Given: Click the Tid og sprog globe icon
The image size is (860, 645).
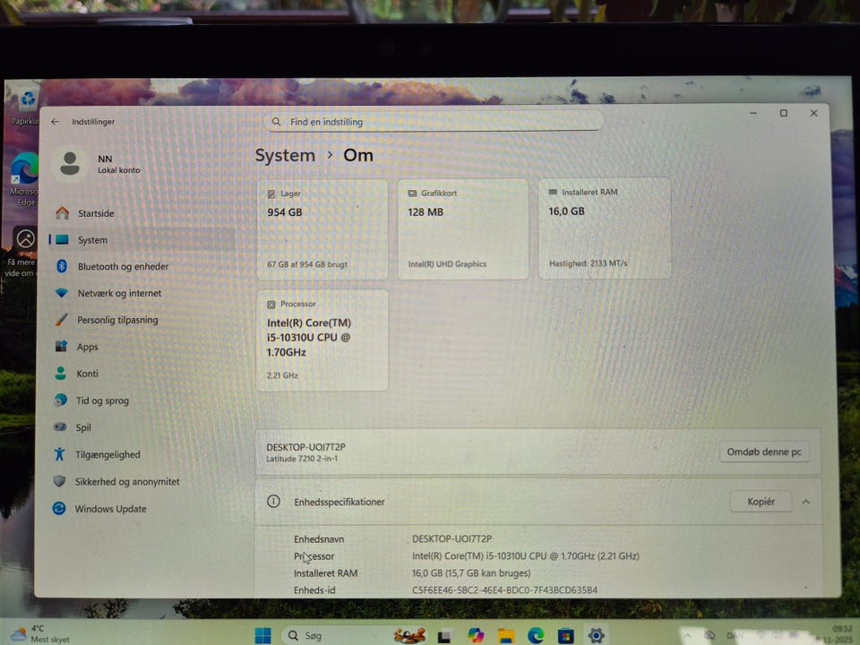Looking at the screenshot, I should pos(61,400).
